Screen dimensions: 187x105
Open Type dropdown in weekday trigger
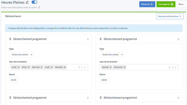click(x=21, y=55)
